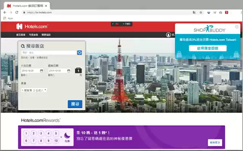Click the browser forward arrow
Screen dimensions: 243x151
11,12
